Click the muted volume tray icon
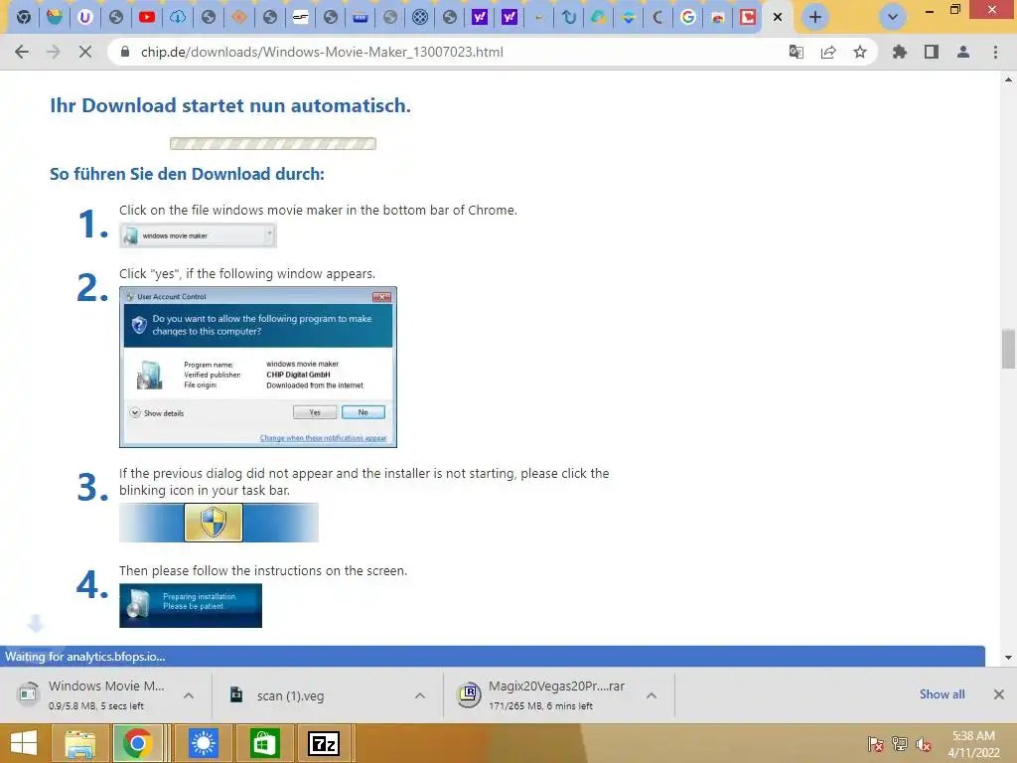 [924, 744]
